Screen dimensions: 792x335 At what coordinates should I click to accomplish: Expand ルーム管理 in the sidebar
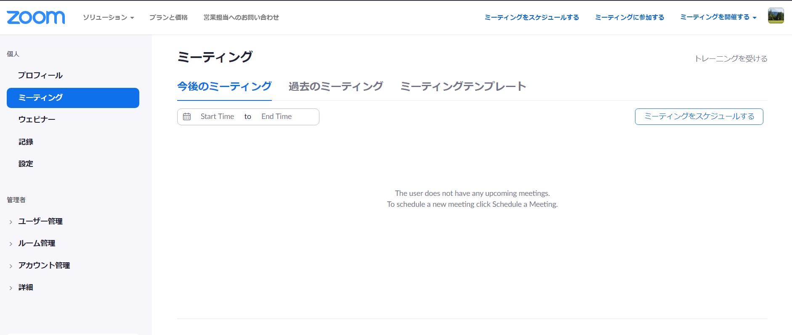click(37, 243)
